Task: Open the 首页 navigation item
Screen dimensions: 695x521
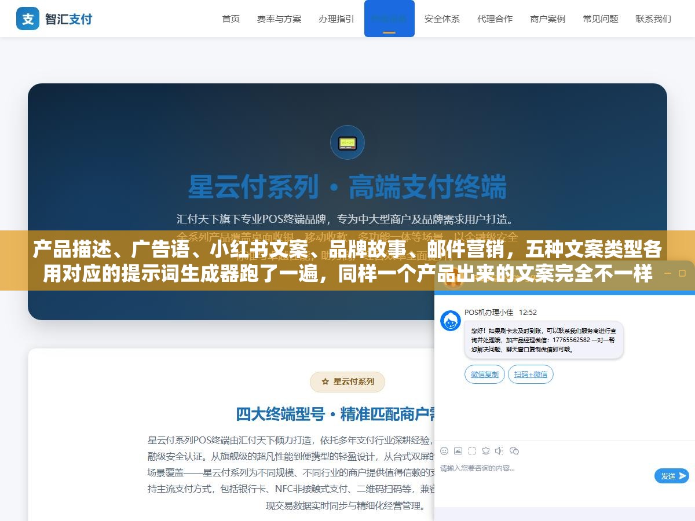Action: [x=231, y=19]
